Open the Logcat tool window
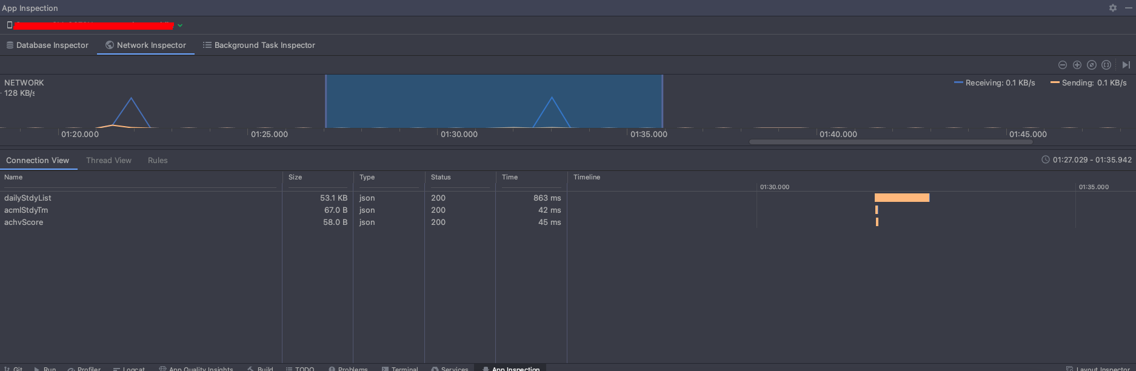 129,368
